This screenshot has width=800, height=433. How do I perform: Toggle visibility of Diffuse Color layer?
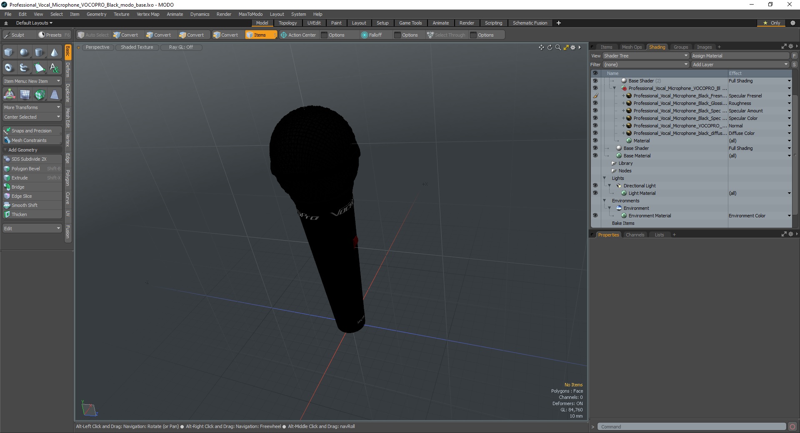coord(595,133)
